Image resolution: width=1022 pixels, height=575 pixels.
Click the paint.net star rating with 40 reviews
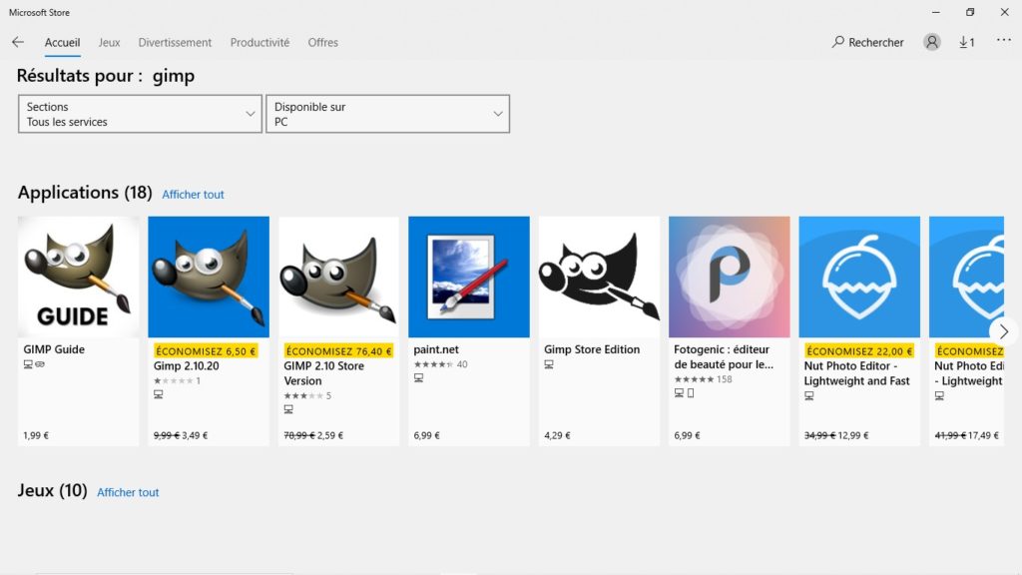coord(440,364)
